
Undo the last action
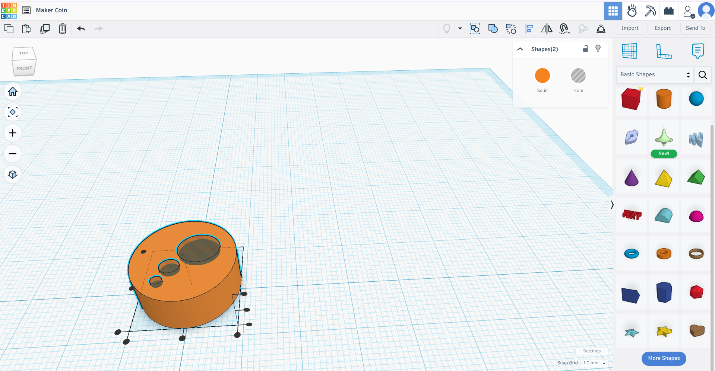(x=81, y=29)
